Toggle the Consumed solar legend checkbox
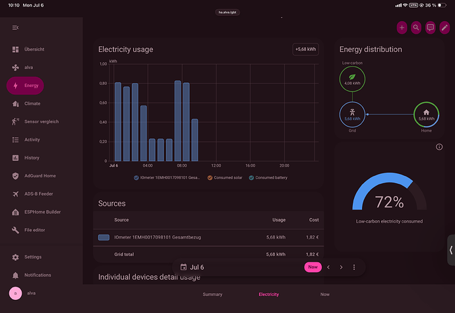This screenshot has width=455, height=313. tap(210, 178)
